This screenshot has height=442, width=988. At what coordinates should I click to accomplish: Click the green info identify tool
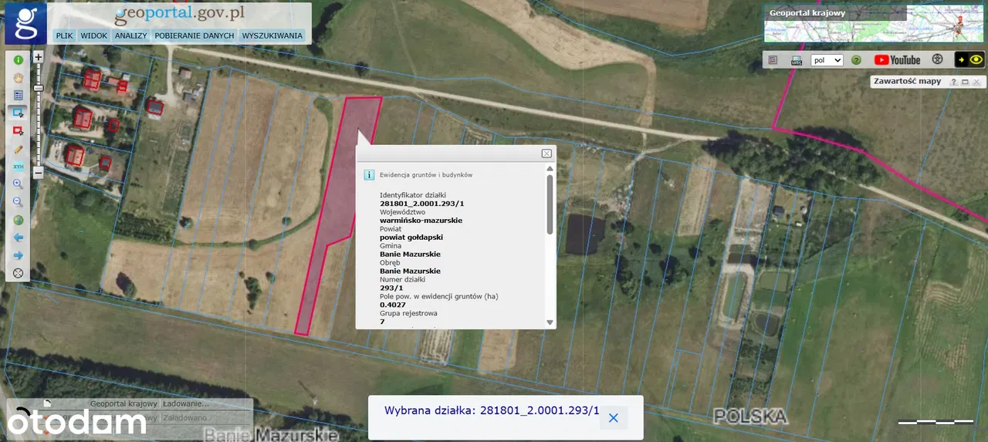pyautogui.click(x=18, y=60)
